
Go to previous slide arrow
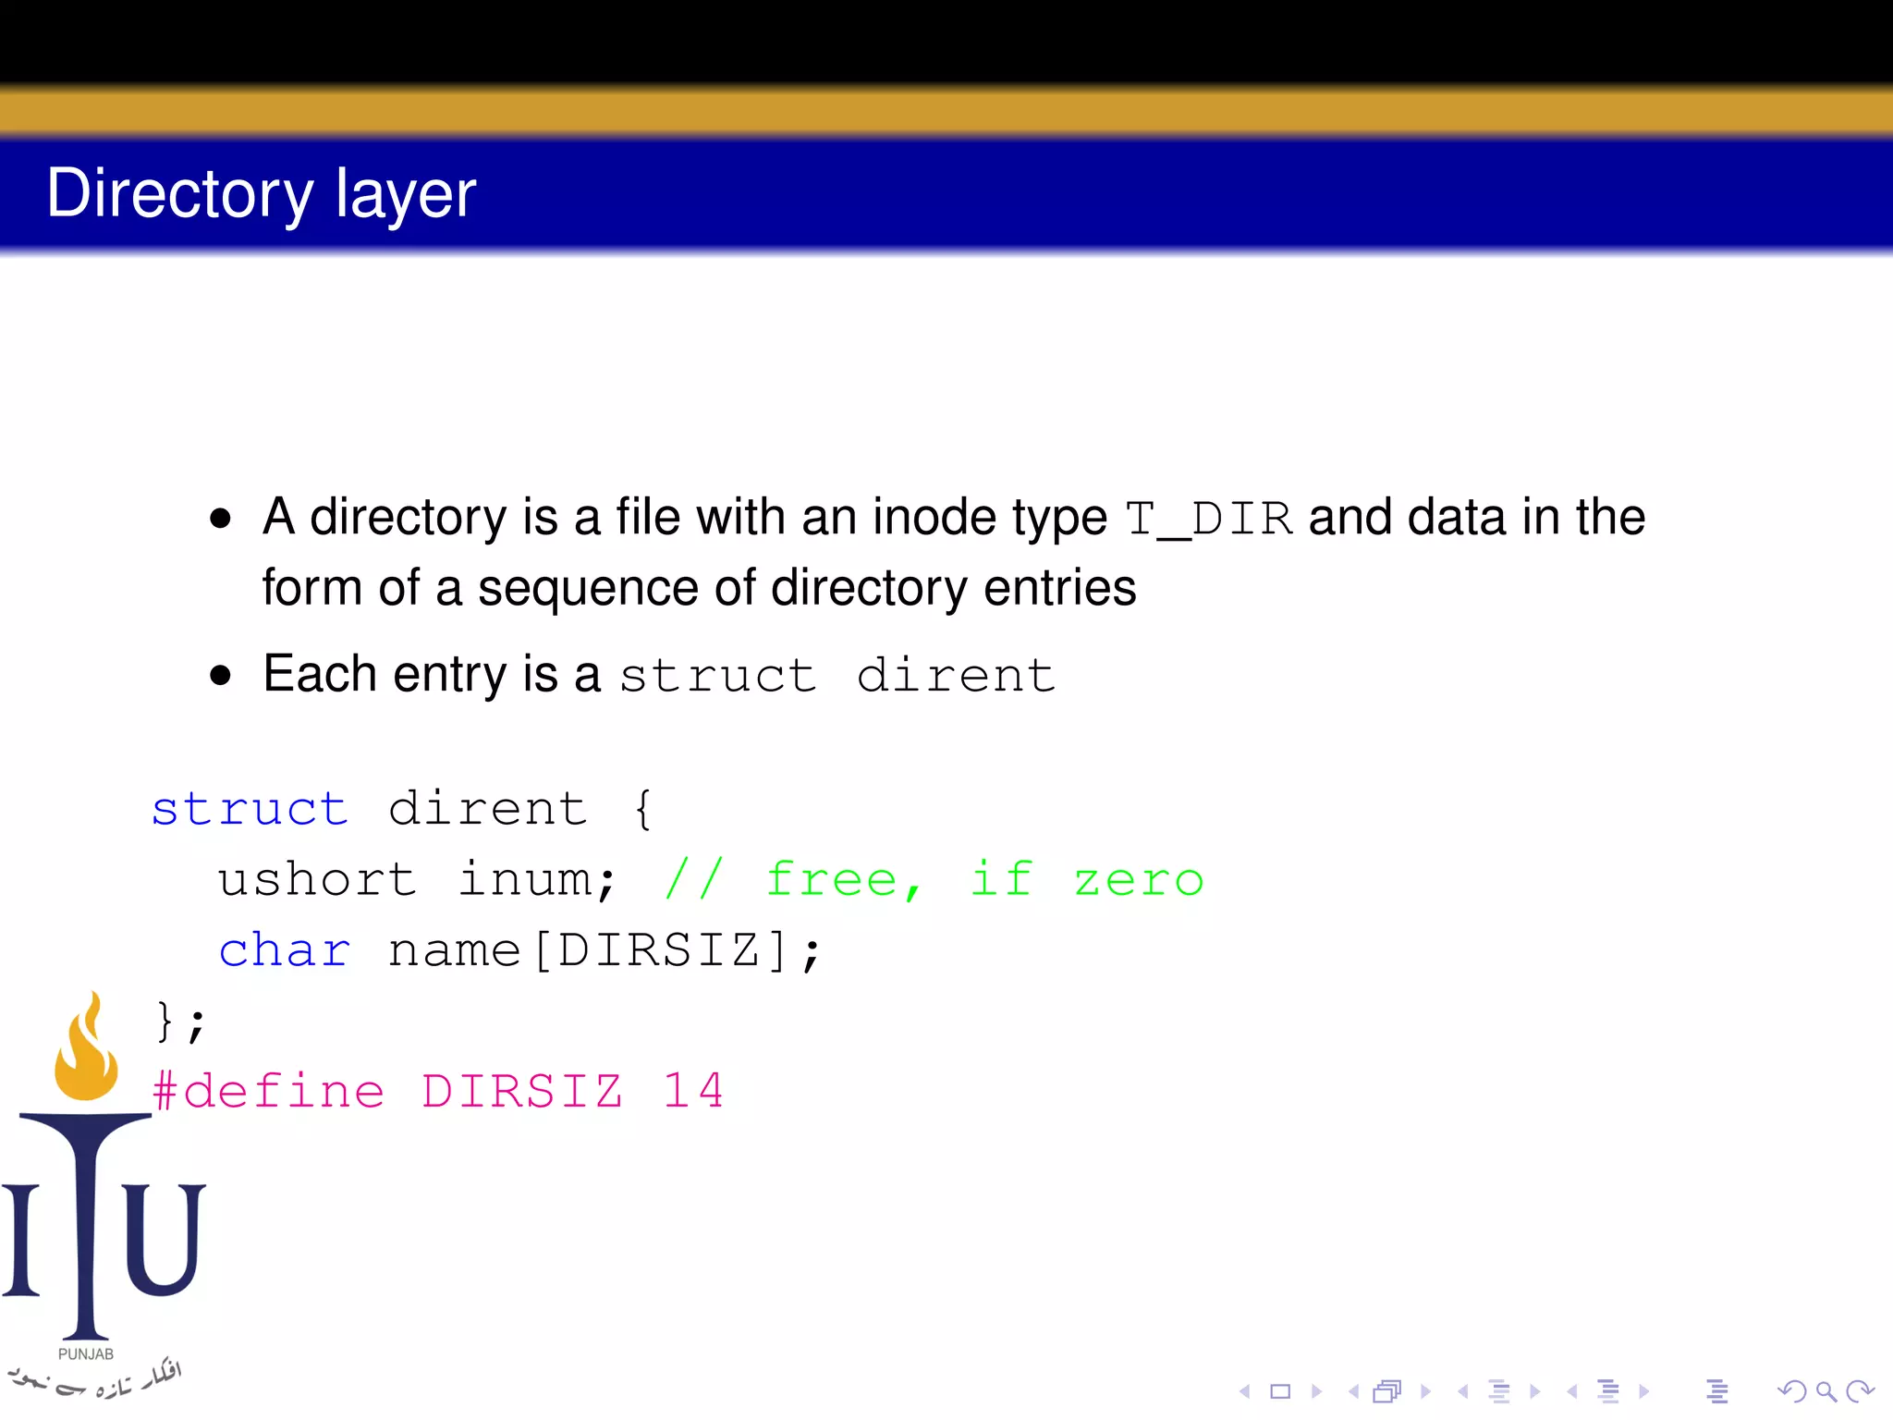click(x=1245, y=1391)
